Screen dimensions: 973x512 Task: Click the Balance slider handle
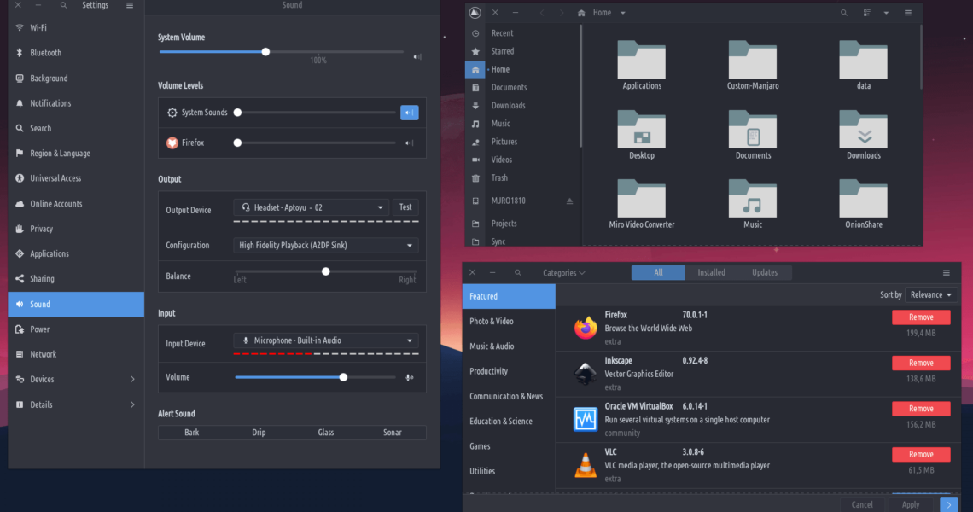pos(326,271)
